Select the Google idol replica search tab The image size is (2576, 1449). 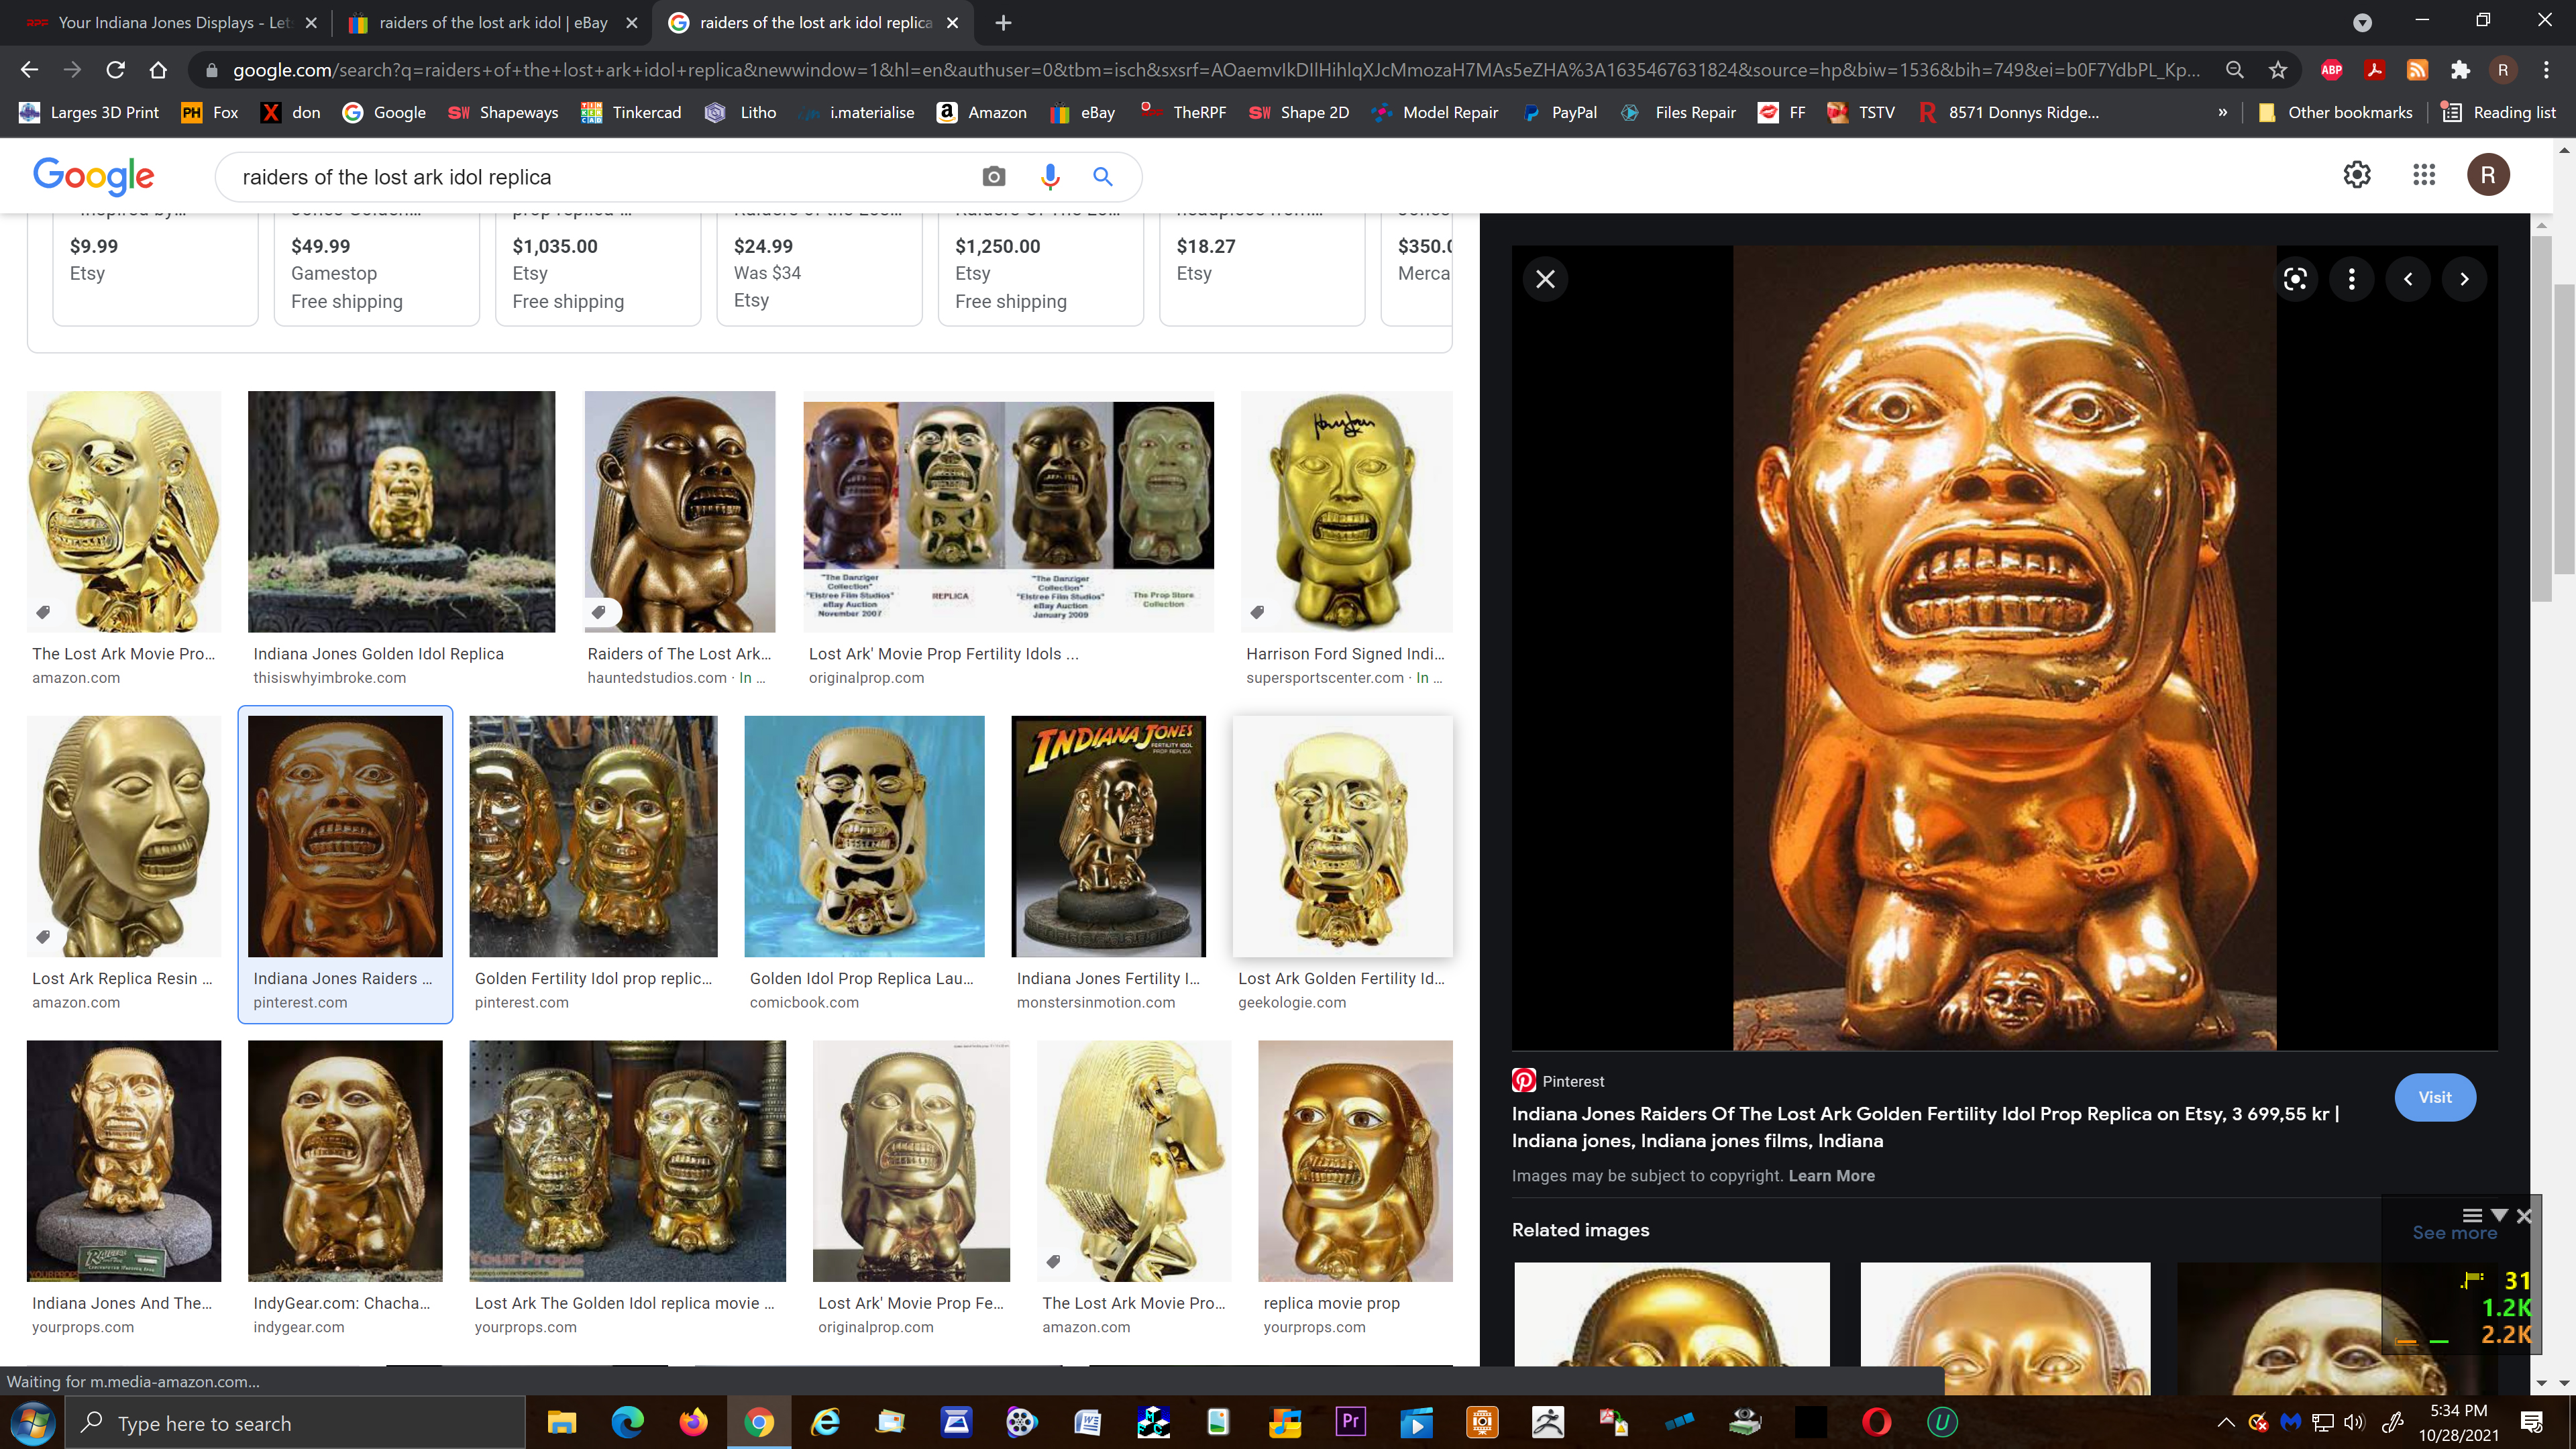coord(814,22)
